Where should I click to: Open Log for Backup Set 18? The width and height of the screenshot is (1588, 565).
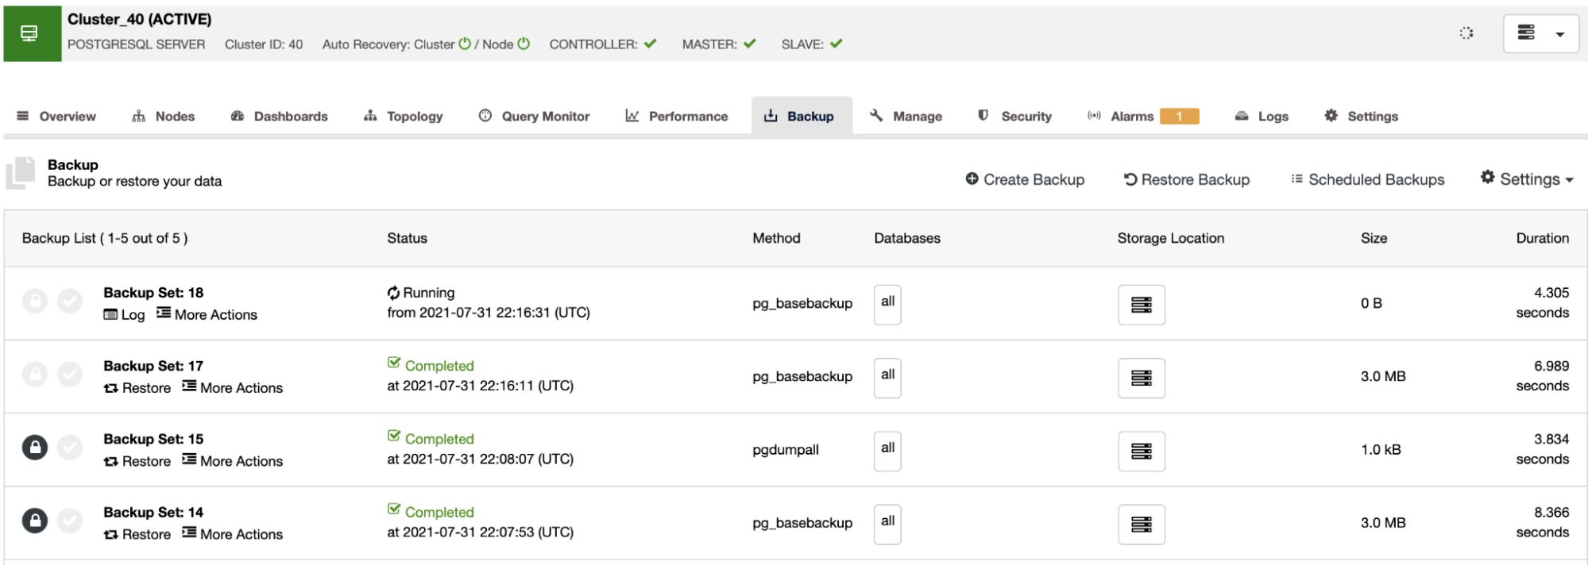(125, 315)
